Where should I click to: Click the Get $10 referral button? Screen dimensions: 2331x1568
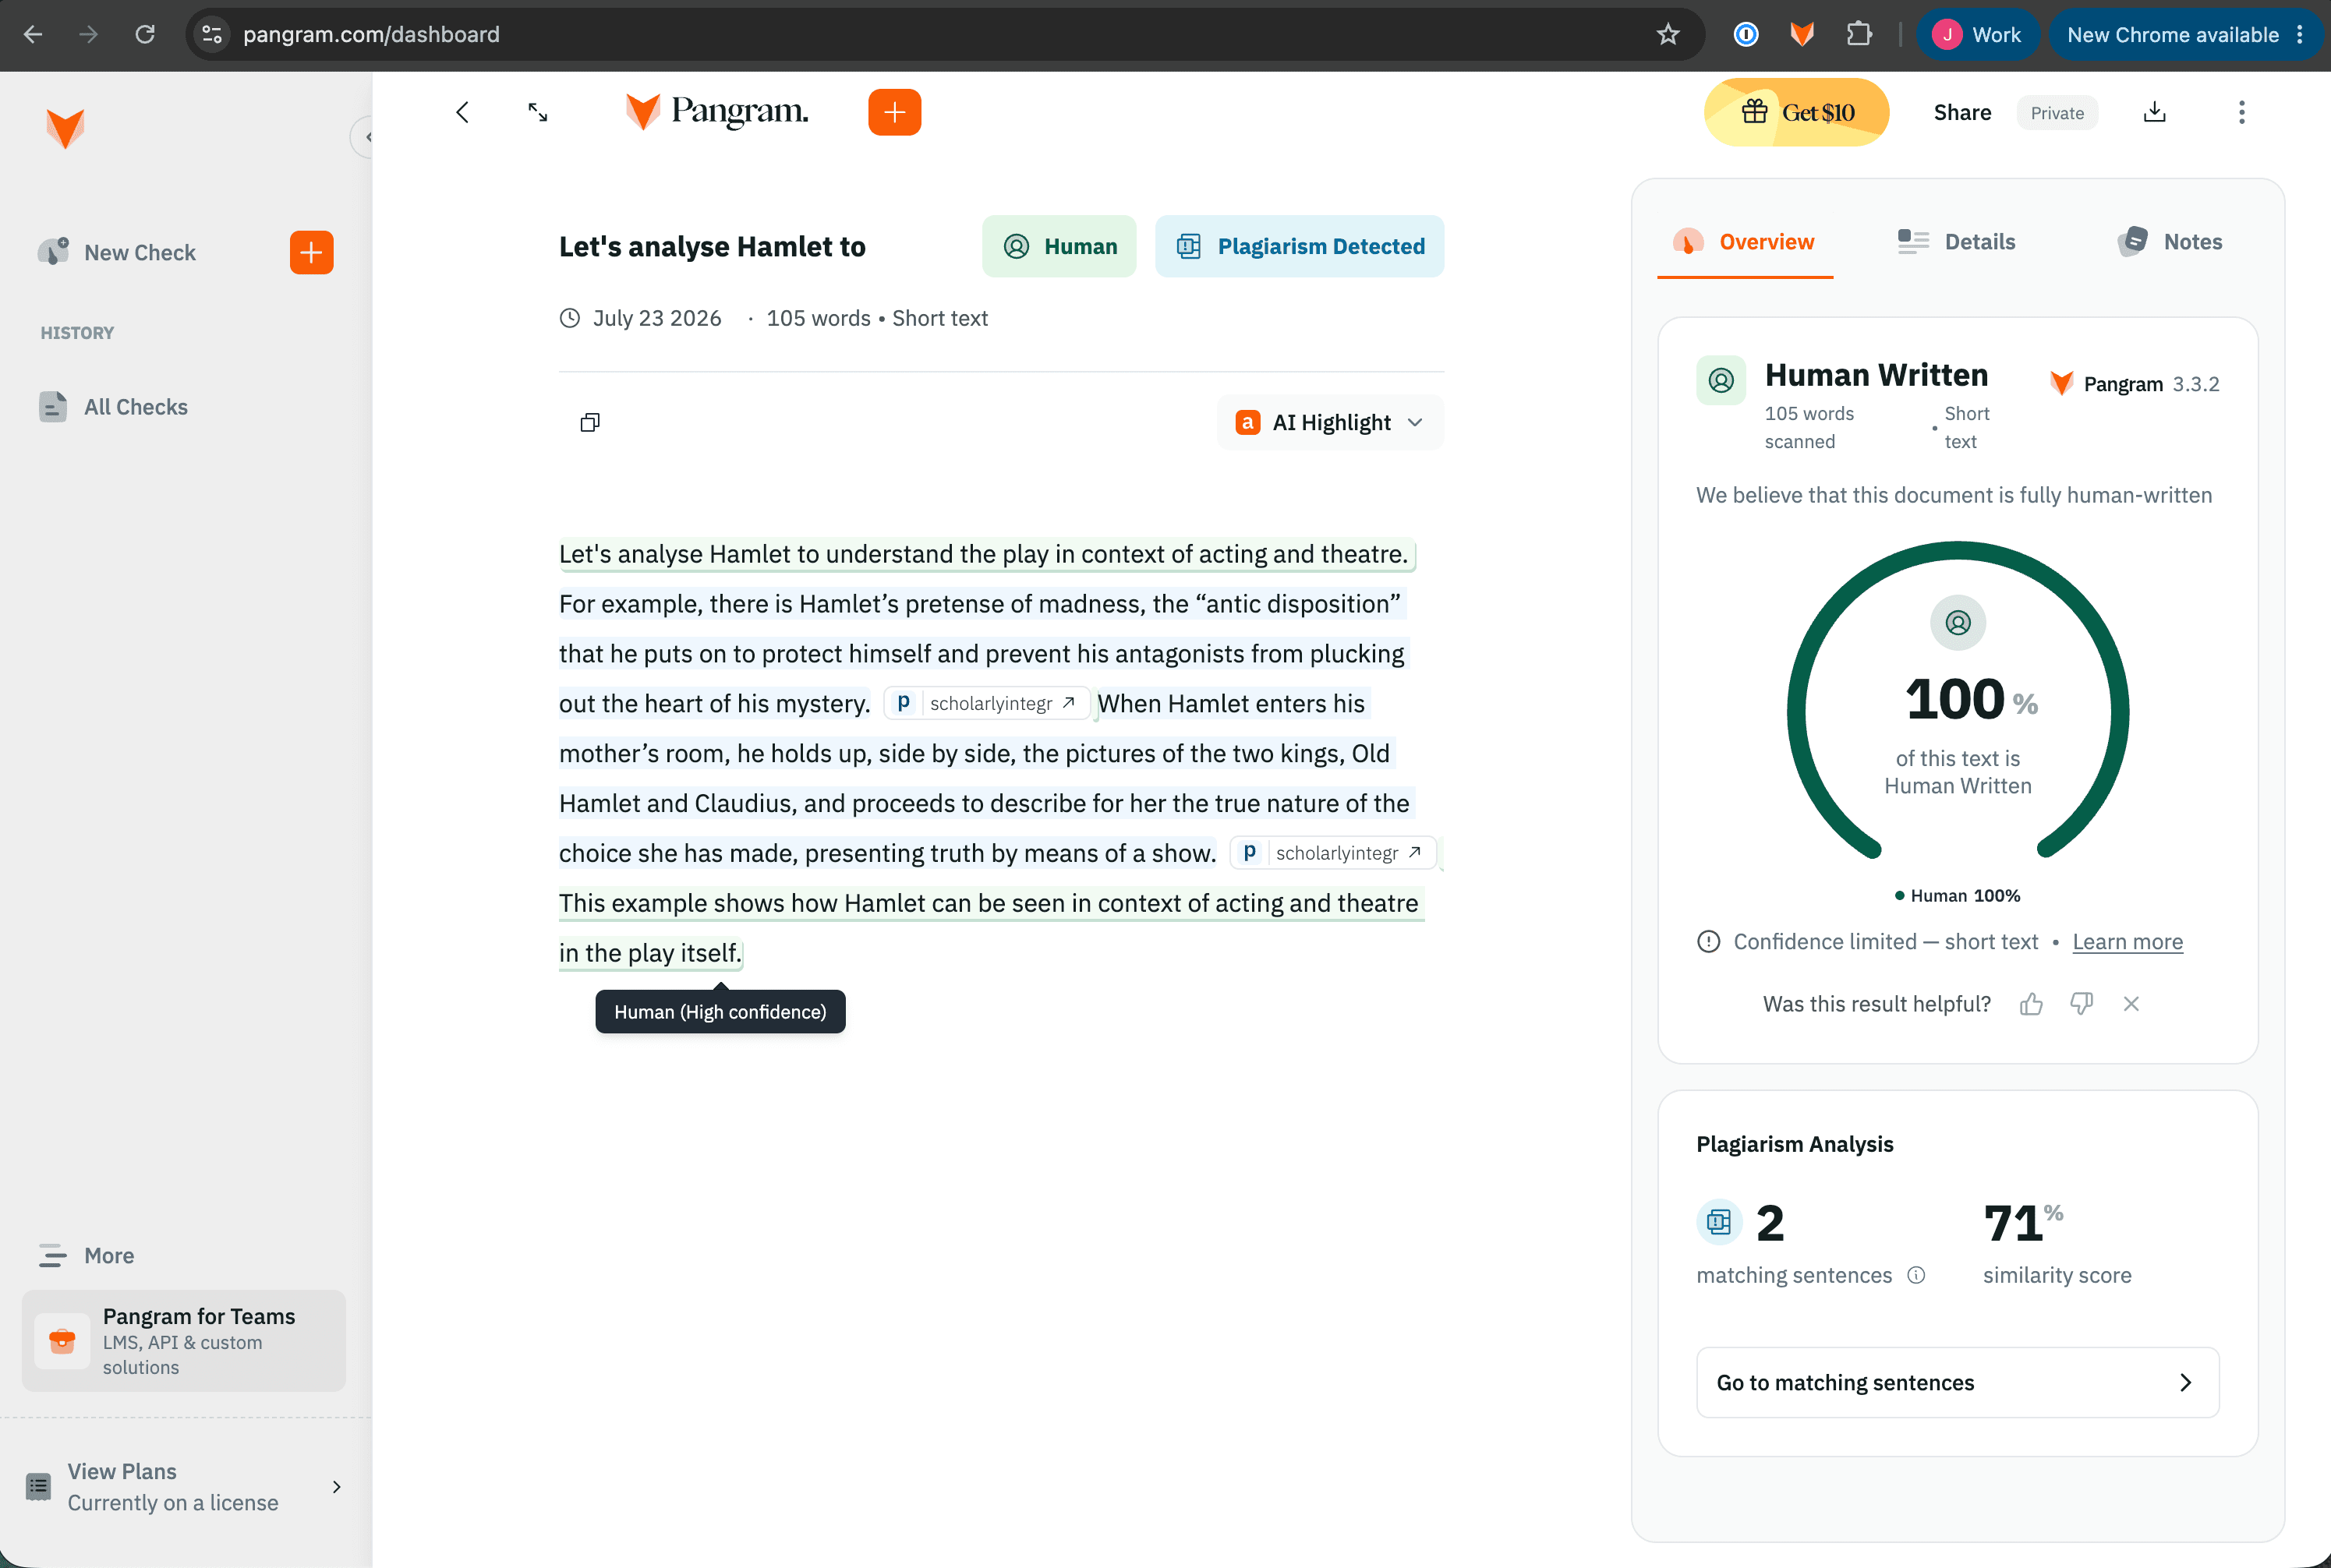point(1797,112)
